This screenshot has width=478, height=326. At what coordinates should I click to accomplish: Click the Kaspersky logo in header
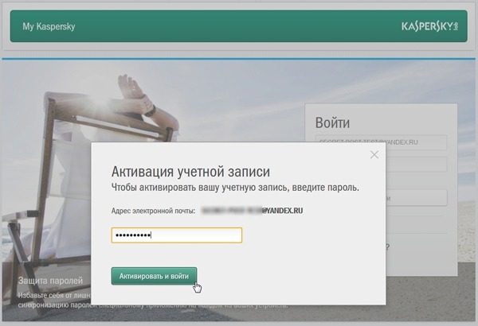[430, 26]
